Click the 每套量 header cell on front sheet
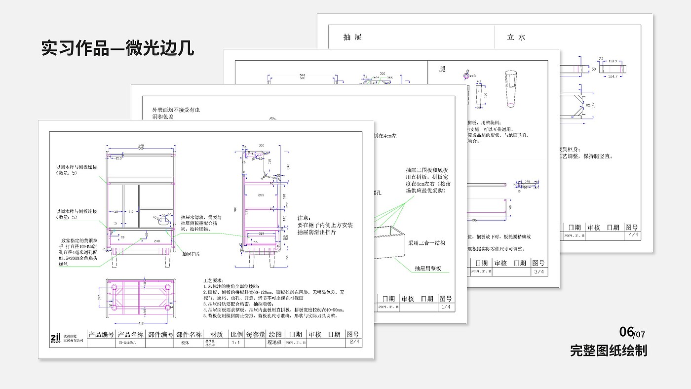Viewport: 691px width, 389px height. (256, 334)
